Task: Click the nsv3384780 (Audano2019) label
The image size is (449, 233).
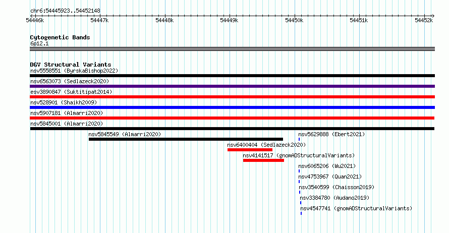Action: coord(334,198)
